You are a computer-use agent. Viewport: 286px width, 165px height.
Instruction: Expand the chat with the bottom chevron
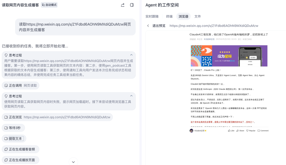coord(73,161)
